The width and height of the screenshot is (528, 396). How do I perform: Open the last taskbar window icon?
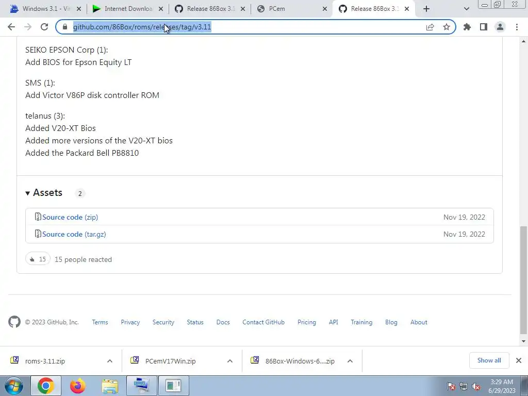click(x=173, y=386)
